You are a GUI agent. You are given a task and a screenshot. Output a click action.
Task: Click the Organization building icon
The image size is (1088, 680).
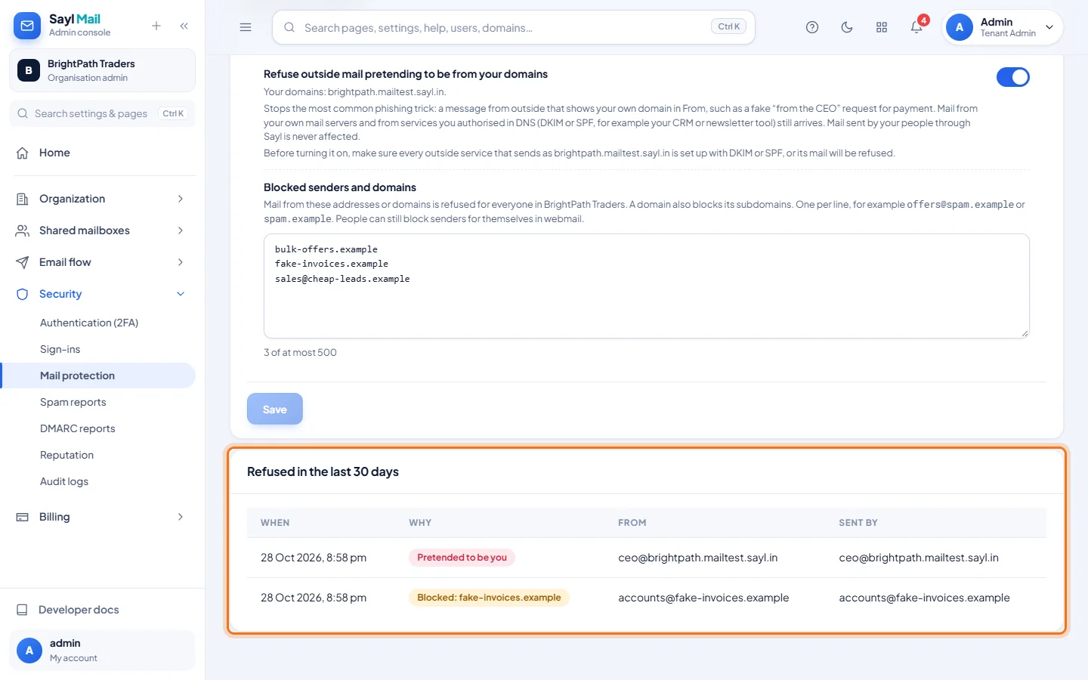23,199
